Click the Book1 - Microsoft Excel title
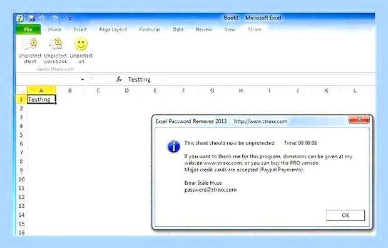 (252, 17)
